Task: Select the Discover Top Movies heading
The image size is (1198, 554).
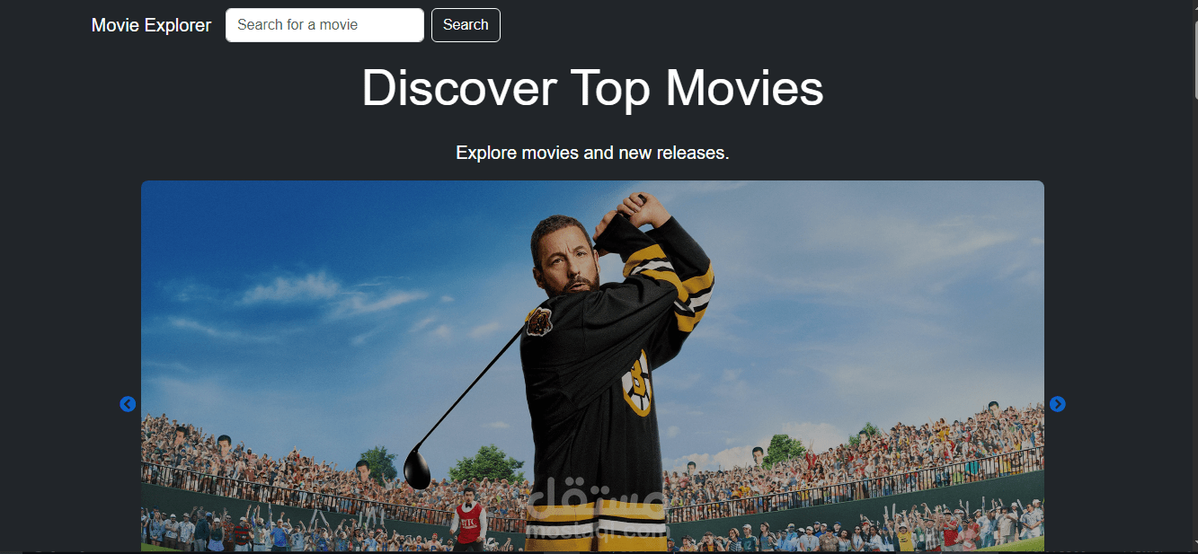Action: (x=592, y=88)
